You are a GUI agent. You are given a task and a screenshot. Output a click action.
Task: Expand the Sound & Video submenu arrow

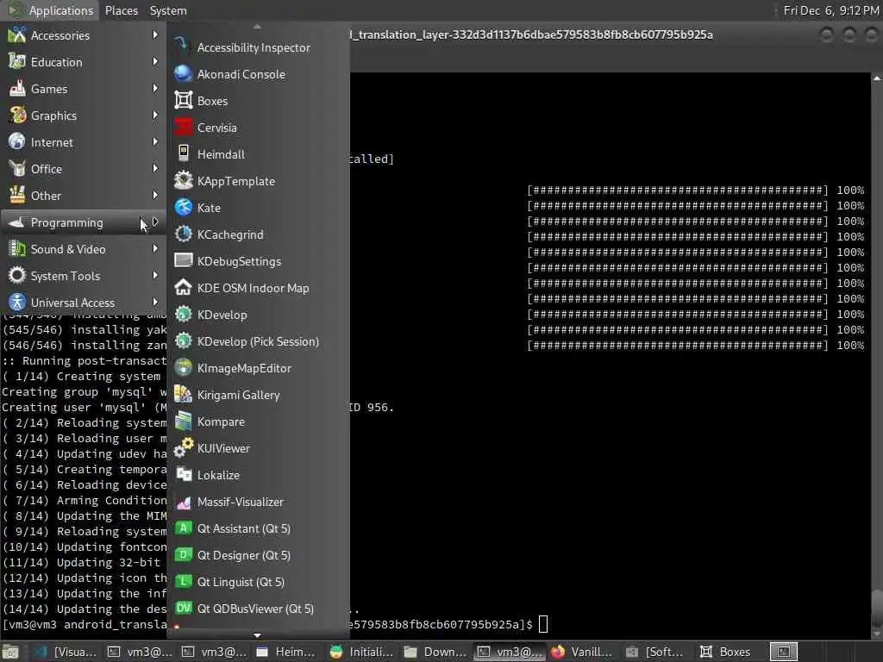click(x=155, y=249)
